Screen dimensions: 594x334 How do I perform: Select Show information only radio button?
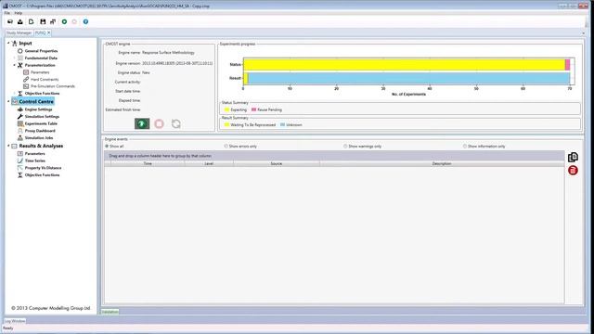coord(464,147)
